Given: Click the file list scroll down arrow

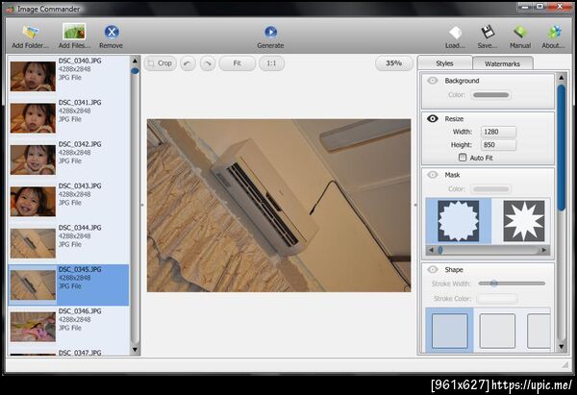Looking at the screenshot, I should [135, 350].
